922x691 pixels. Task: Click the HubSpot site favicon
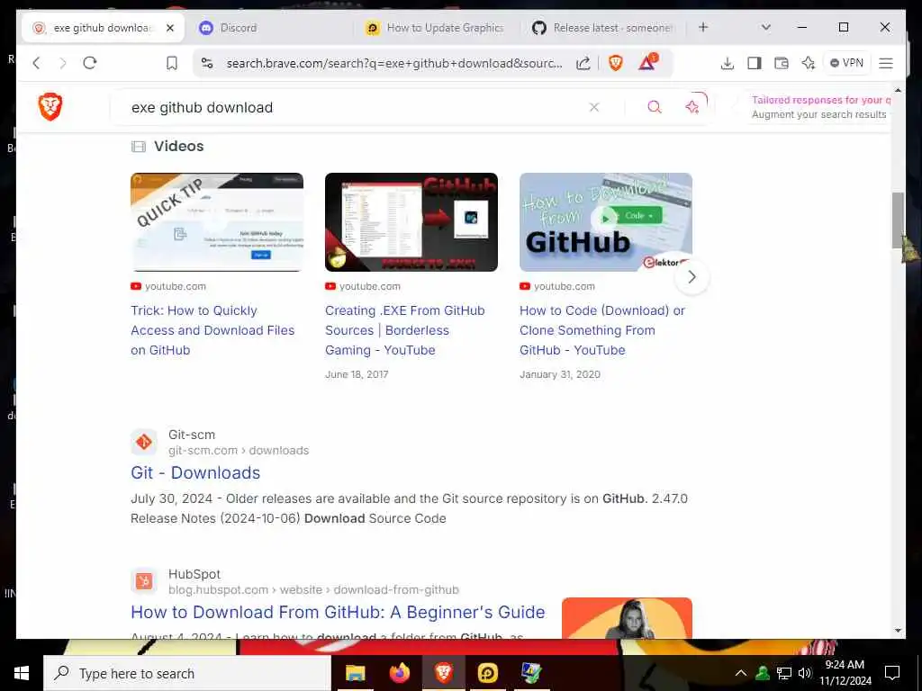(144, 581)
